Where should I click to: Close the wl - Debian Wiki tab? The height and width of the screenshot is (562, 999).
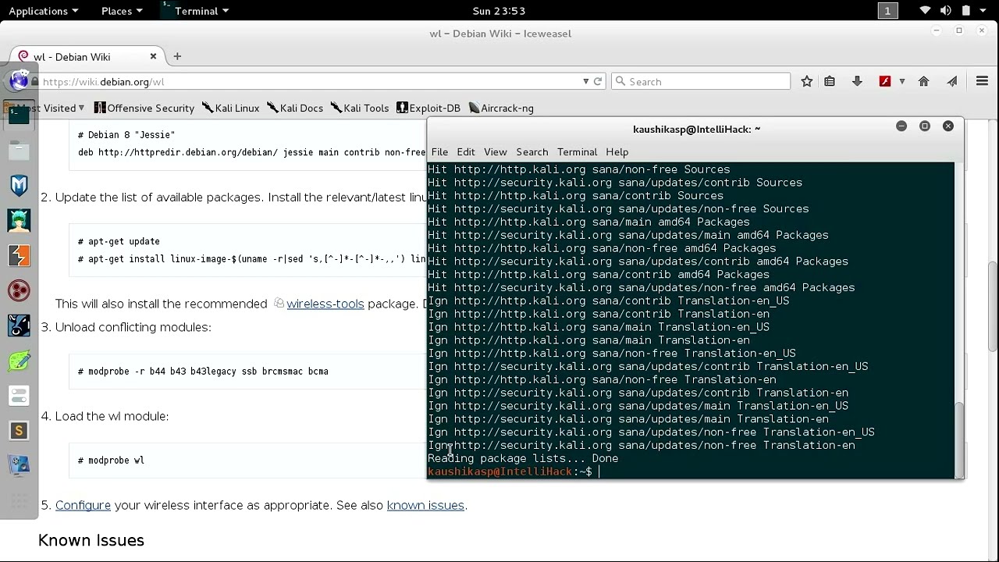(153, 56)
